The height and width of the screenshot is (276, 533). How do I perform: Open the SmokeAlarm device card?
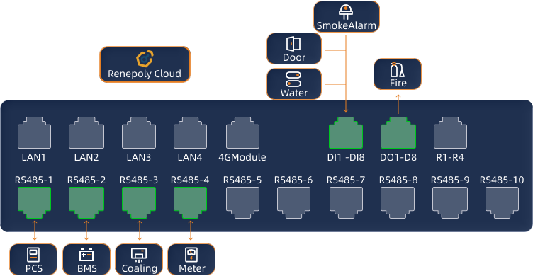347,17
